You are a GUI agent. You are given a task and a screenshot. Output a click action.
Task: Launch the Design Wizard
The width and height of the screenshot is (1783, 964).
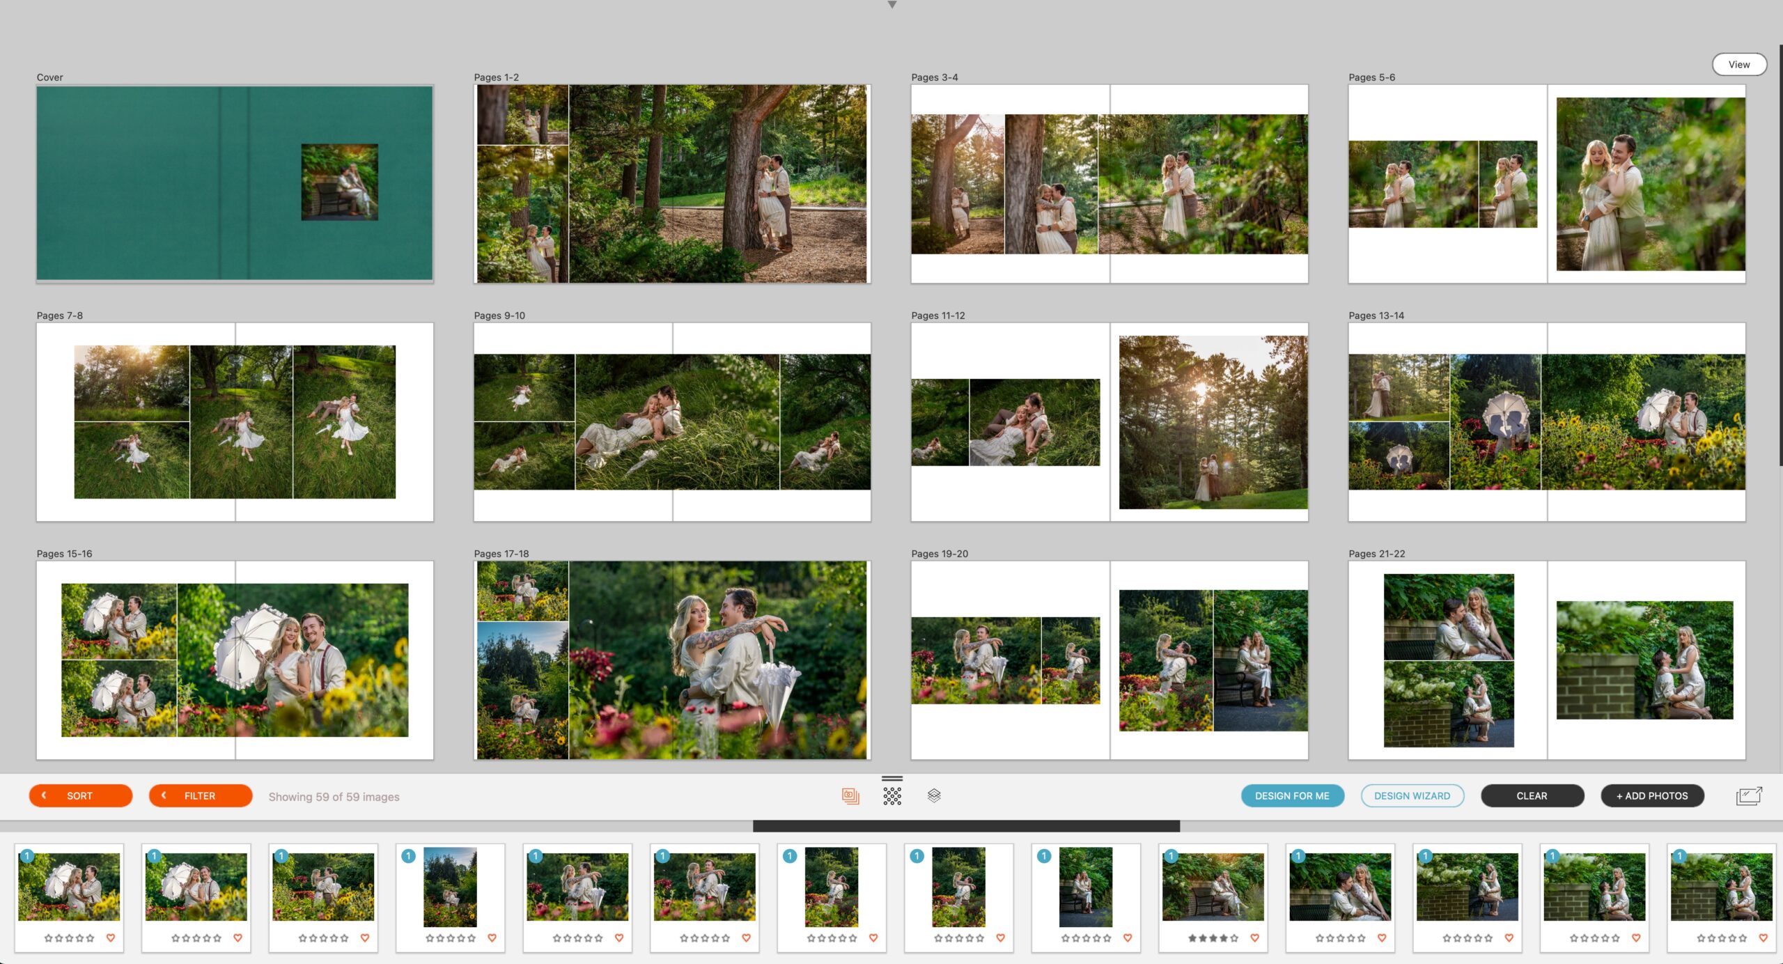point(1412,795)
